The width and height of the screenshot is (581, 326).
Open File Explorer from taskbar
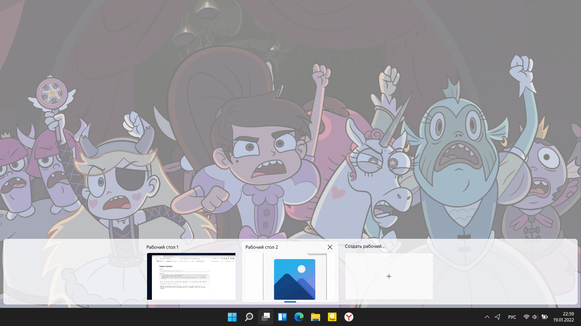(315, 317)
